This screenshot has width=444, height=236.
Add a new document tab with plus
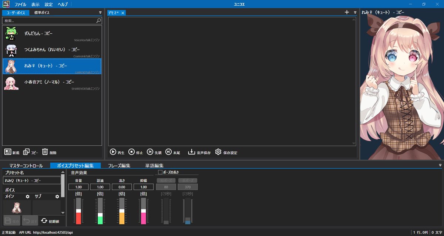point(347,12)
